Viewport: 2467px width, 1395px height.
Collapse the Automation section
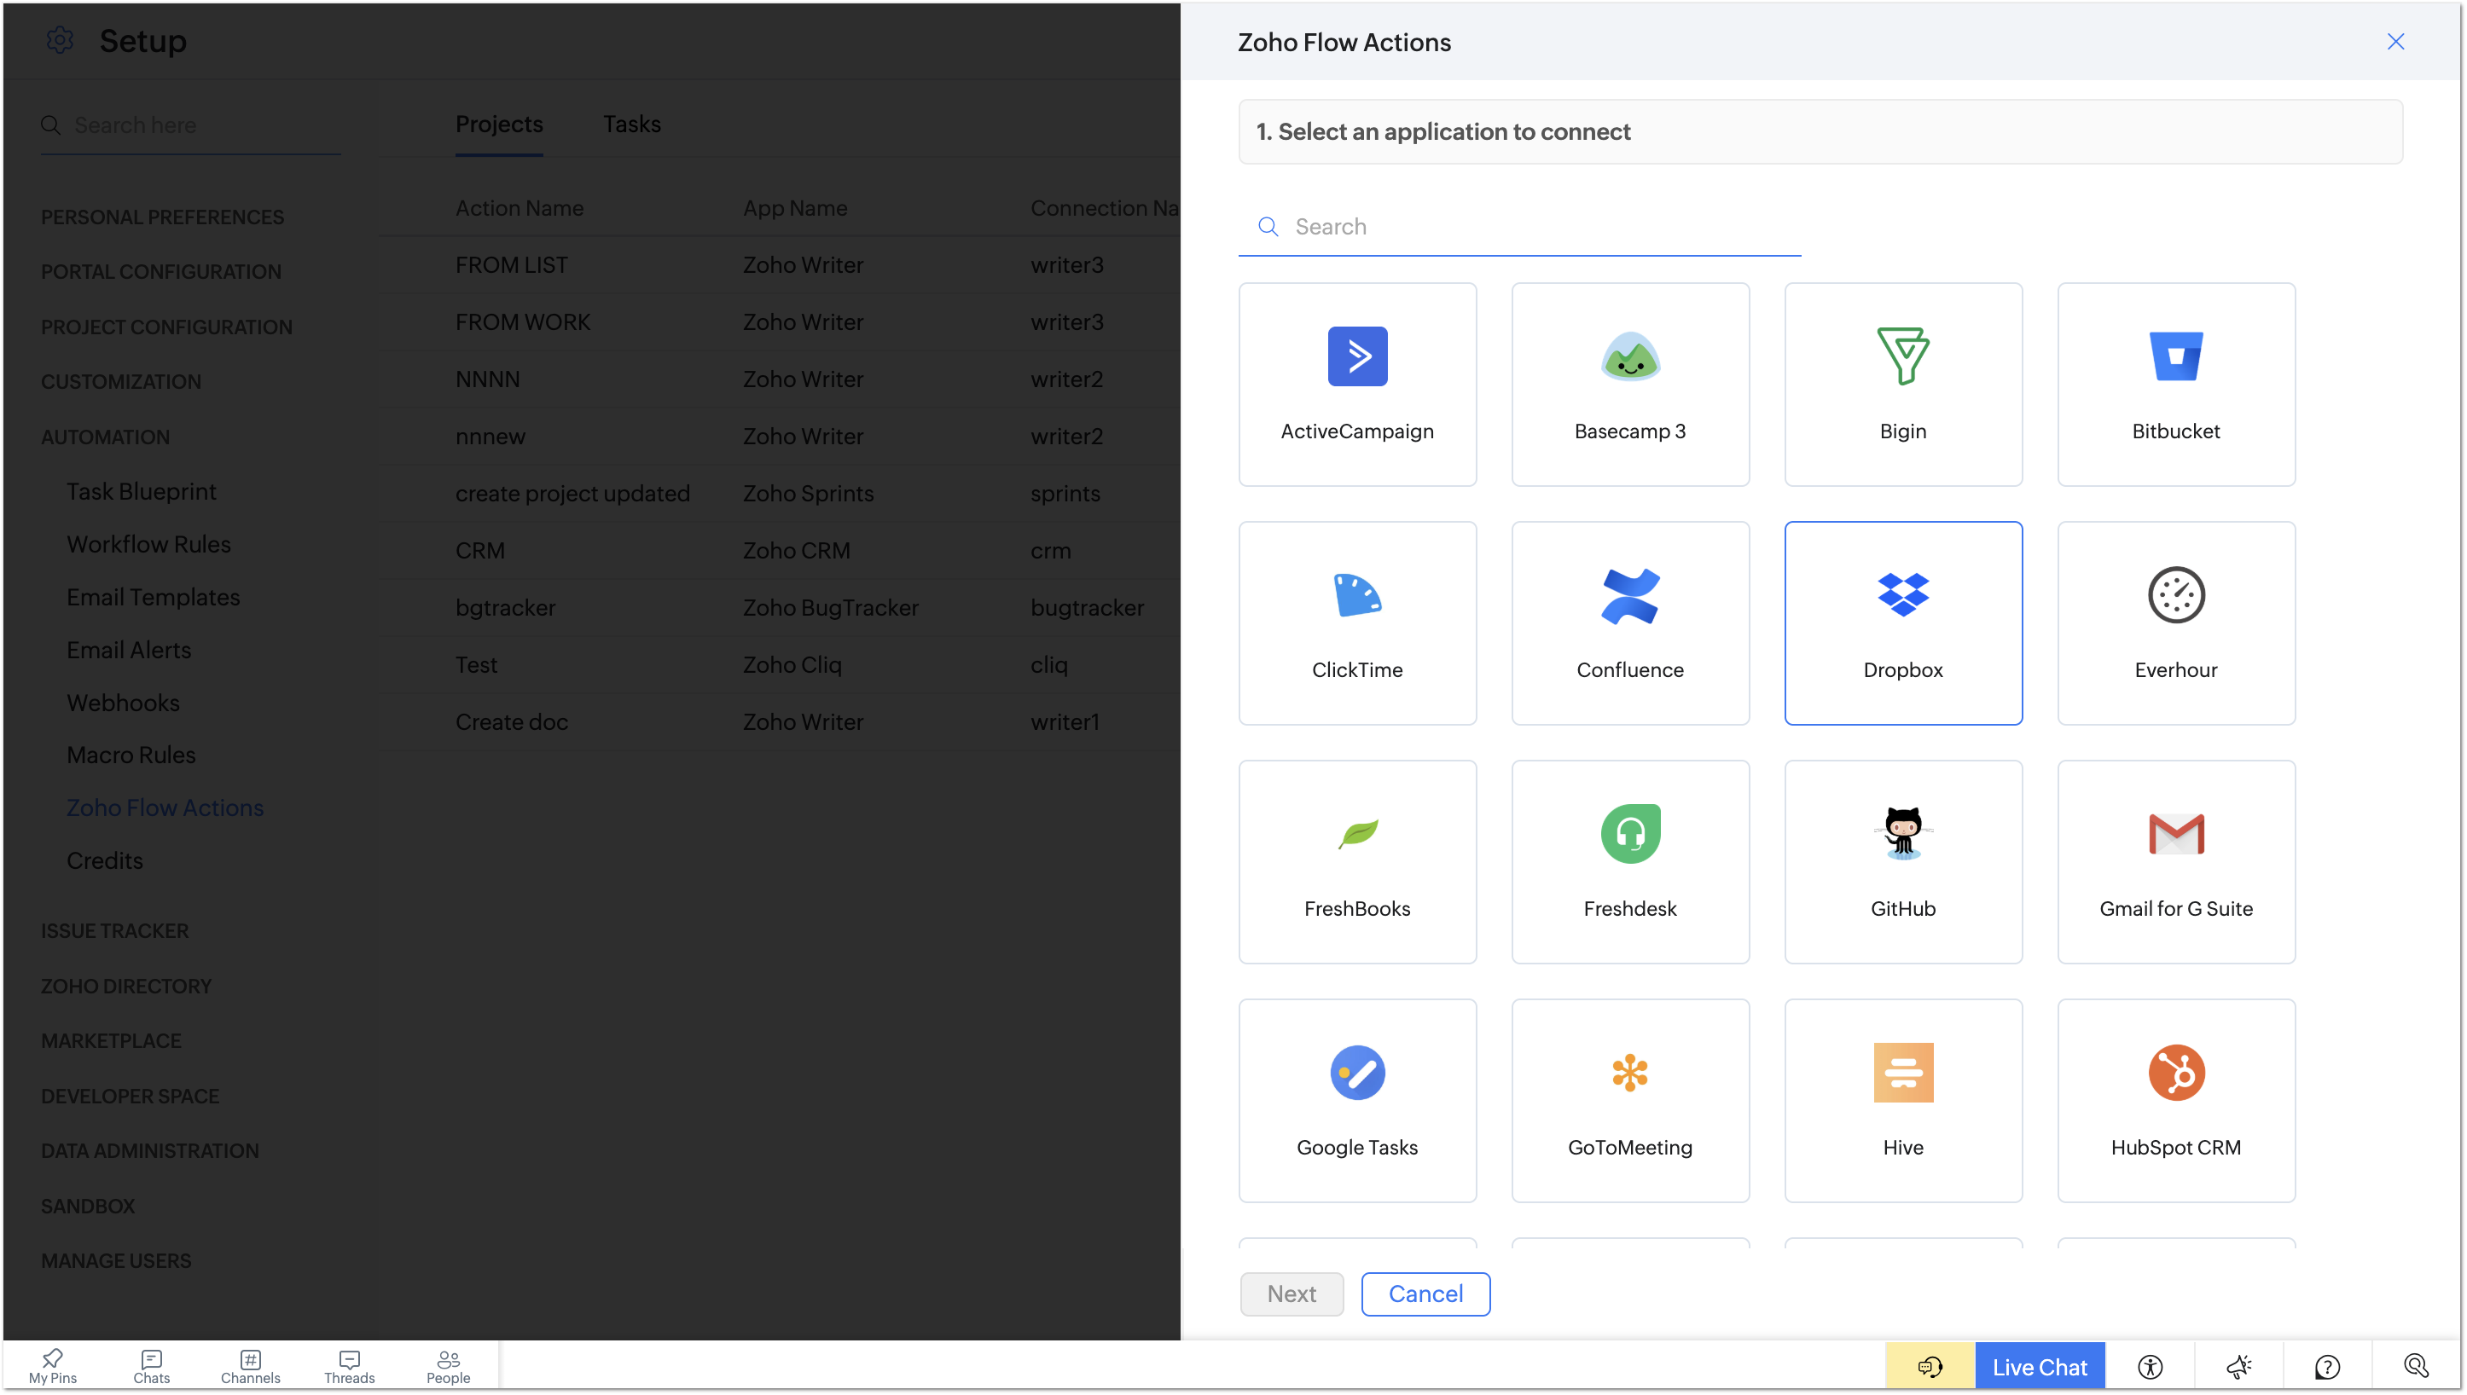click(x=106, y=437)
